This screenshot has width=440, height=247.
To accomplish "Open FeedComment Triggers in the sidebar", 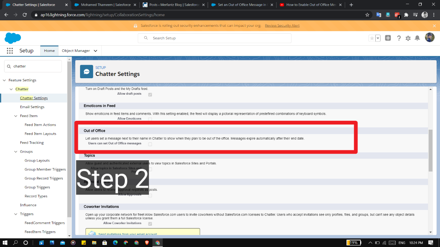I will tap(45, 223).
